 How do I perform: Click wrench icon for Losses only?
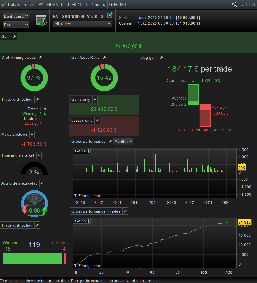point(97,121)
